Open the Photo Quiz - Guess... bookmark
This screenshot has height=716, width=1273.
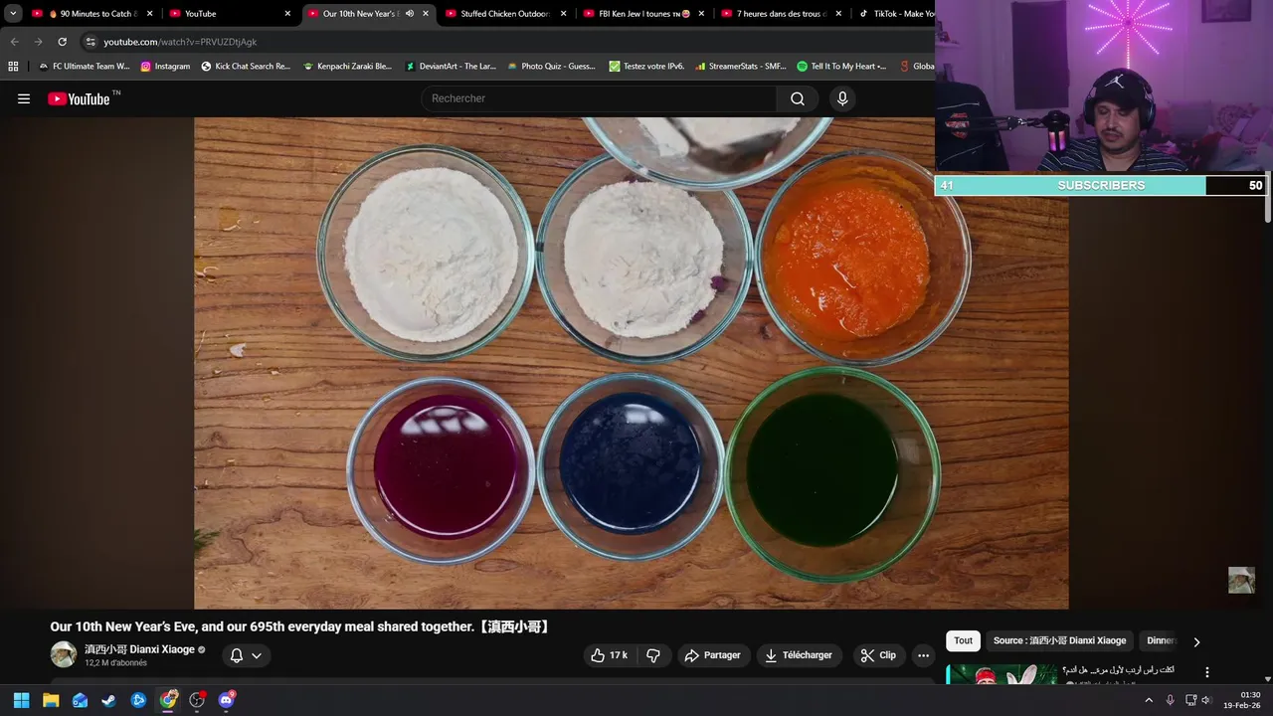(552, 67)
